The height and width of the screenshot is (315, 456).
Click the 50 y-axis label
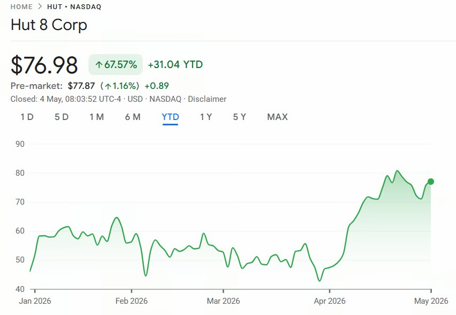[20, 260]
